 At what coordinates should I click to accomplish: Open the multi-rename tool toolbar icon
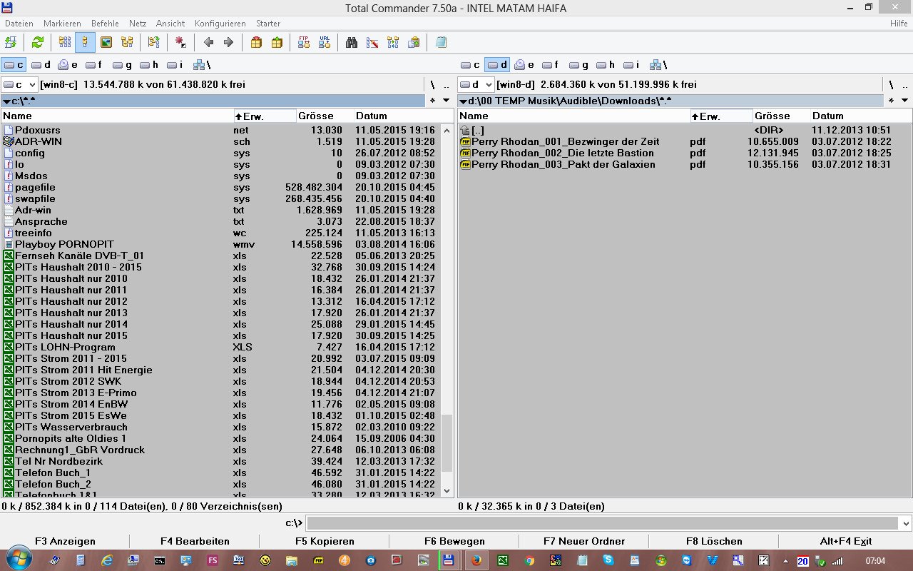(372, 42)
